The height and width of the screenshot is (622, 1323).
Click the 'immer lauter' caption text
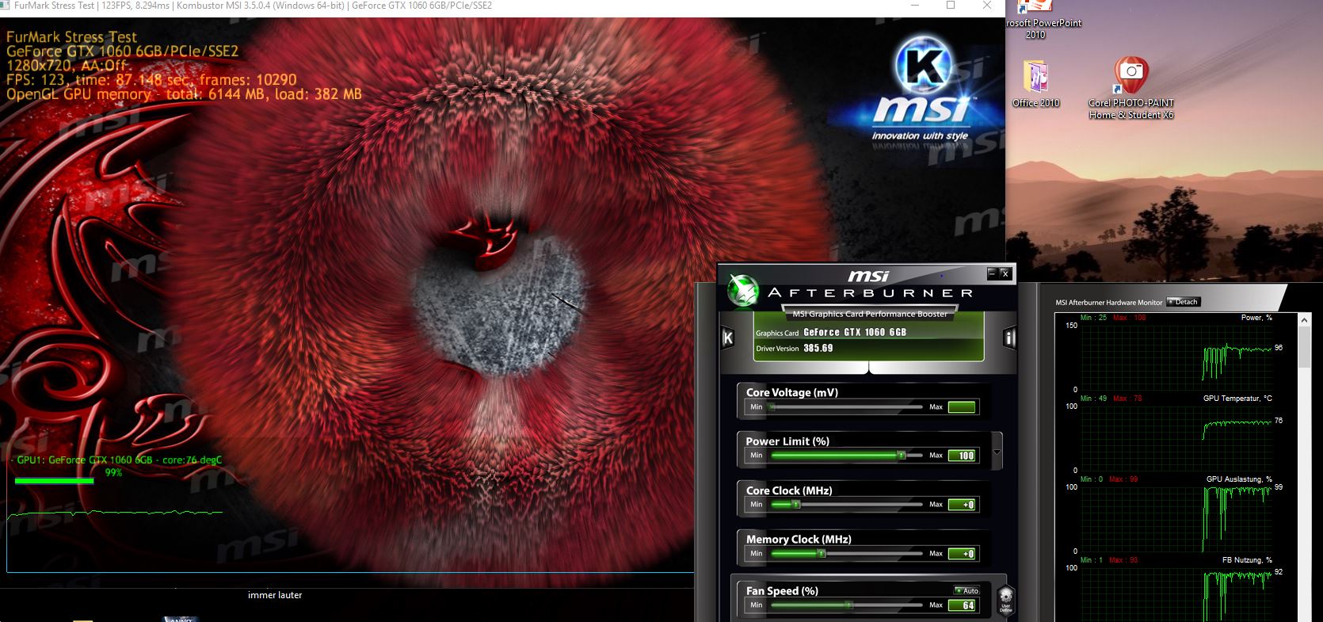(275, 595)
